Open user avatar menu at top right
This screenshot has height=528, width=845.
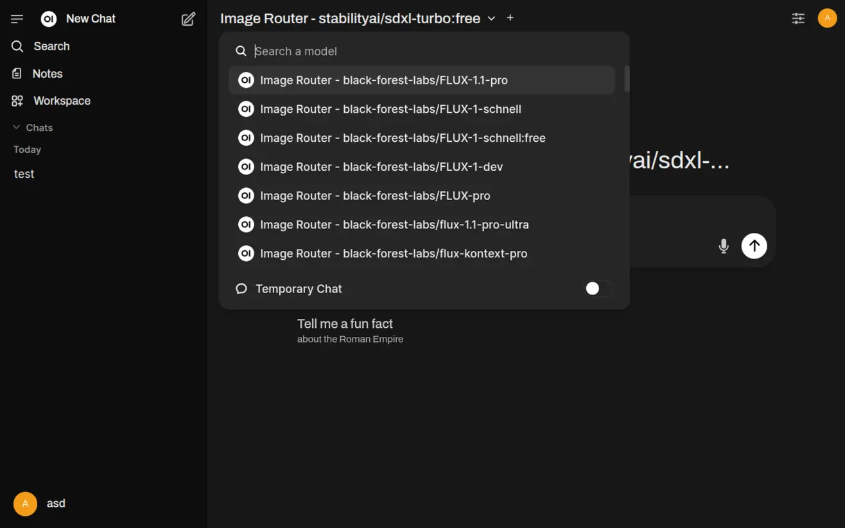coord(827,18)
